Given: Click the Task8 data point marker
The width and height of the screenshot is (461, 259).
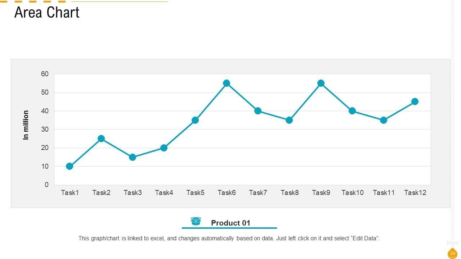Looking at the screenshot, I should (289, 120).
